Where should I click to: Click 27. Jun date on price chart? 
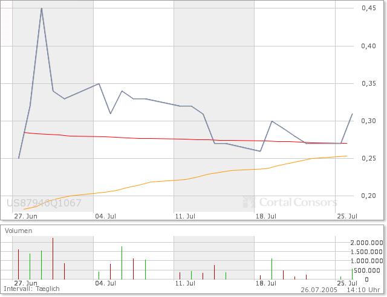coord(25,216)
